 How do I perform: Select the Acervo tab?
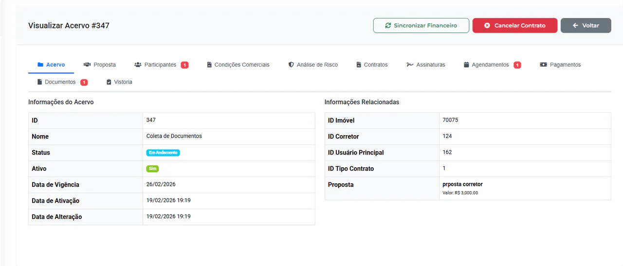coord(51,65)
